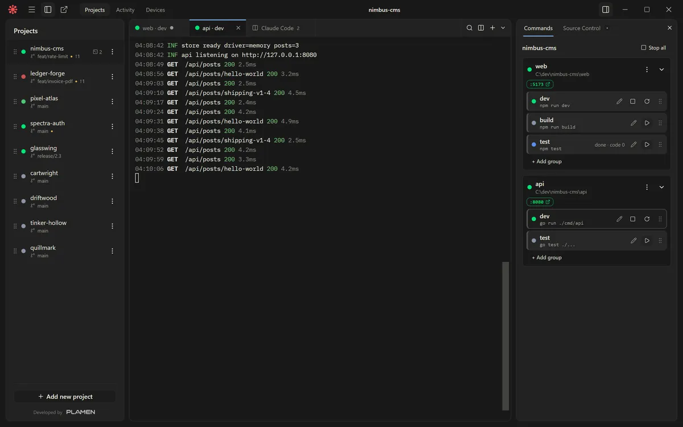
Task: Open the api group options menu
Action: coord(647,187)
